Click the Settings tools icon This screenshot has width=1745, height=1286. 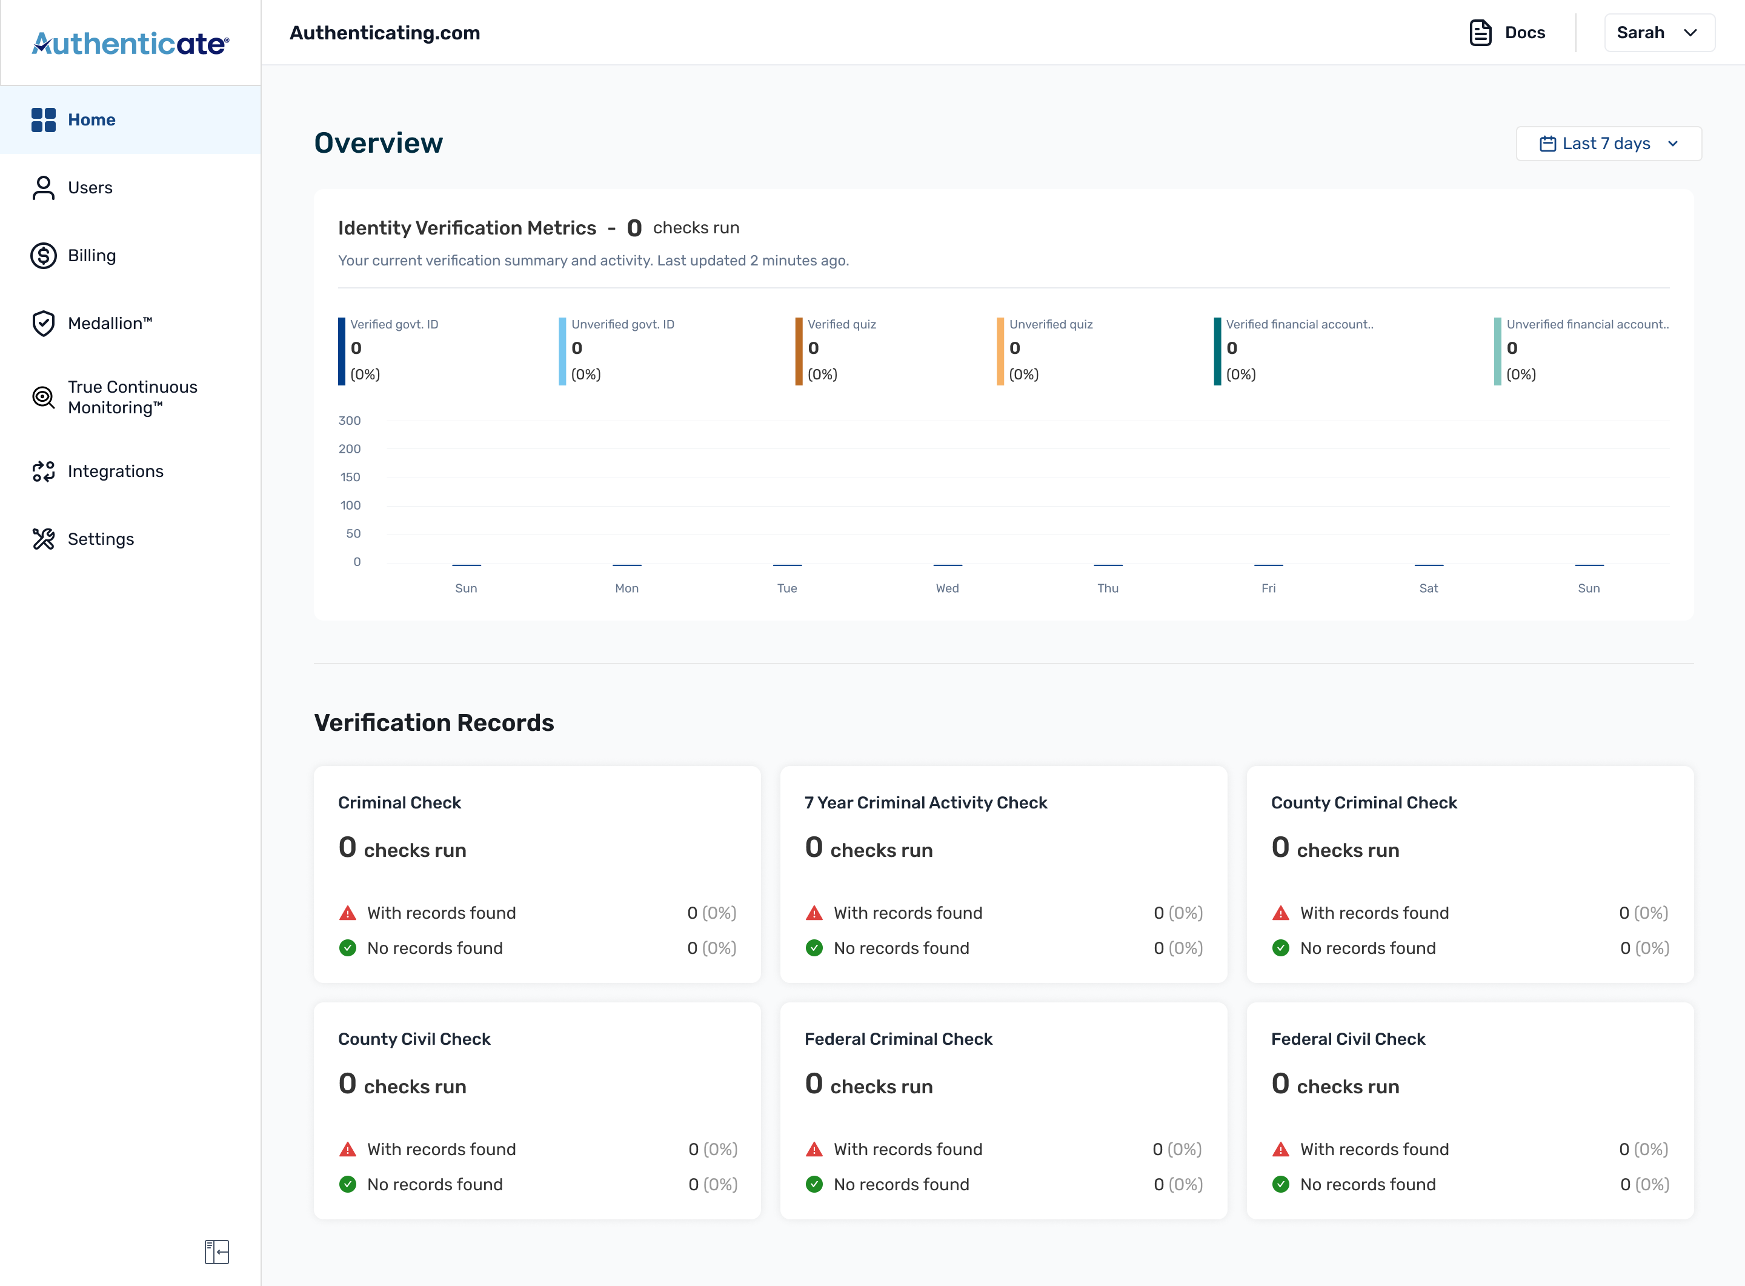(44, 539)
